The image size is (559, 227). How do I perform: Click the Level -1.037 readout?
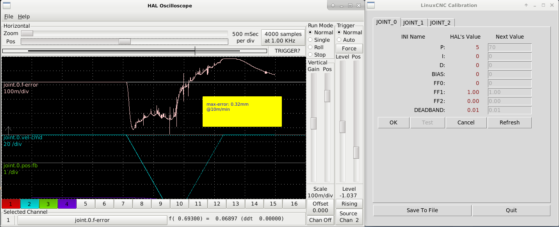point(349,192)
